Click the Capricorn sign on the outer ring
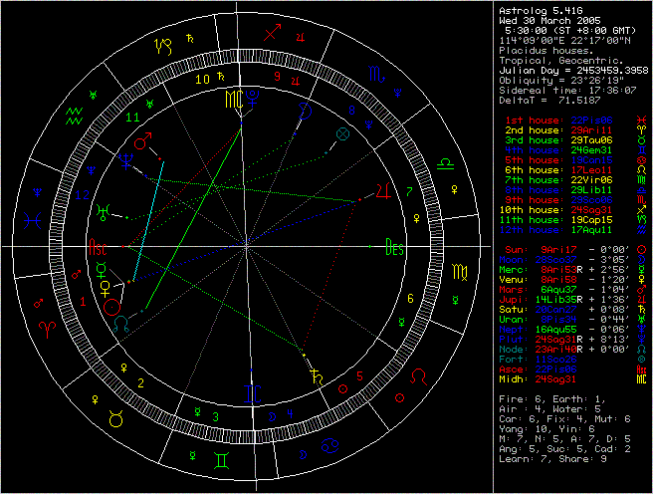 click(x=161, y=43)
